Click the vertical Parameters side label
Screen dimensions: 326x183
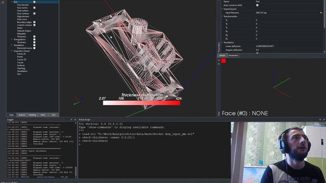coord(219,47)
